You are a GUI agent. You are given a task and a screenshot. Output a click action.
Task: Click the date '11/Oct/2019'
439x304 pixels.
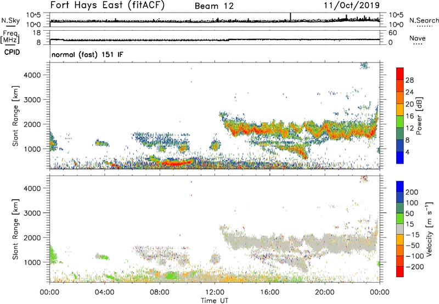click(x=352, y=5)
